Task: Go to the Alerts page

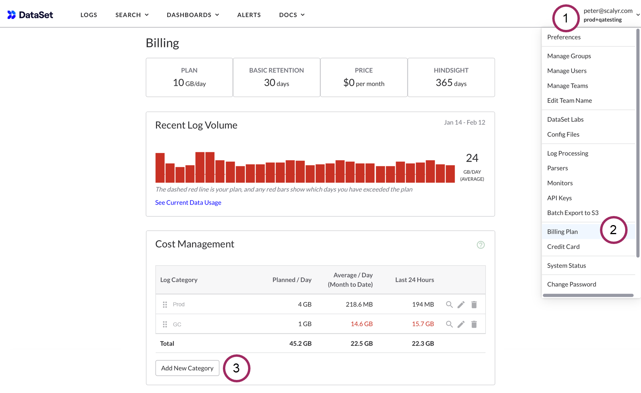Action: [249, 15]
